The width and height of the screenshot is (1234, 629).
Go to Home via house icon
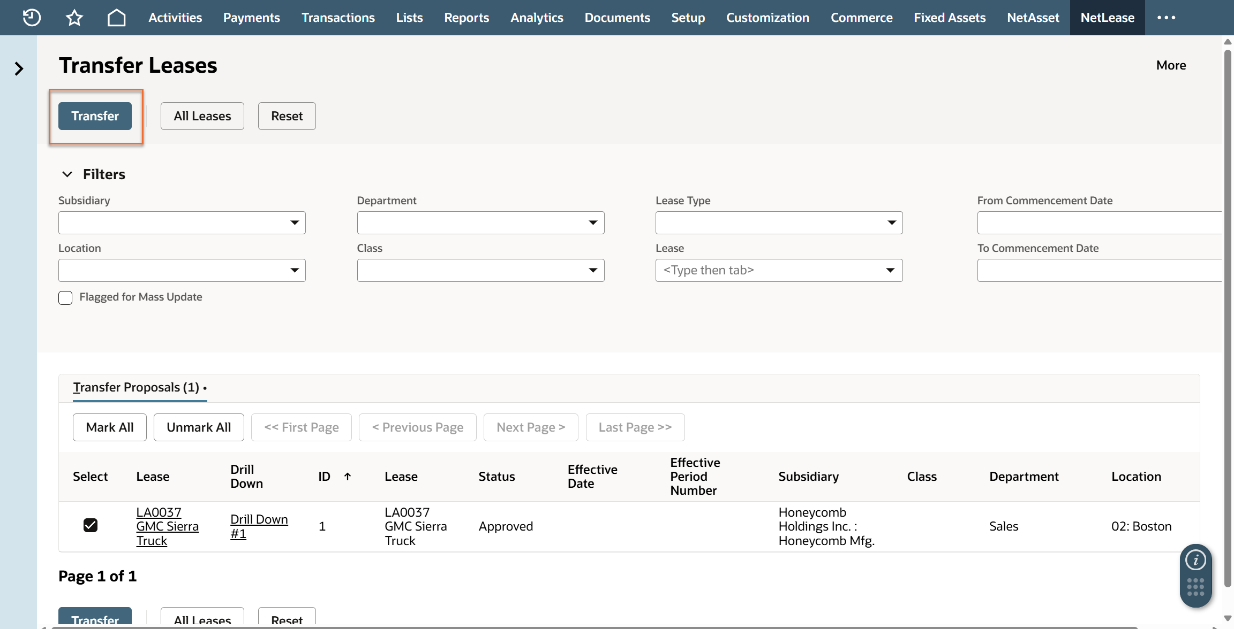point(116,18)
